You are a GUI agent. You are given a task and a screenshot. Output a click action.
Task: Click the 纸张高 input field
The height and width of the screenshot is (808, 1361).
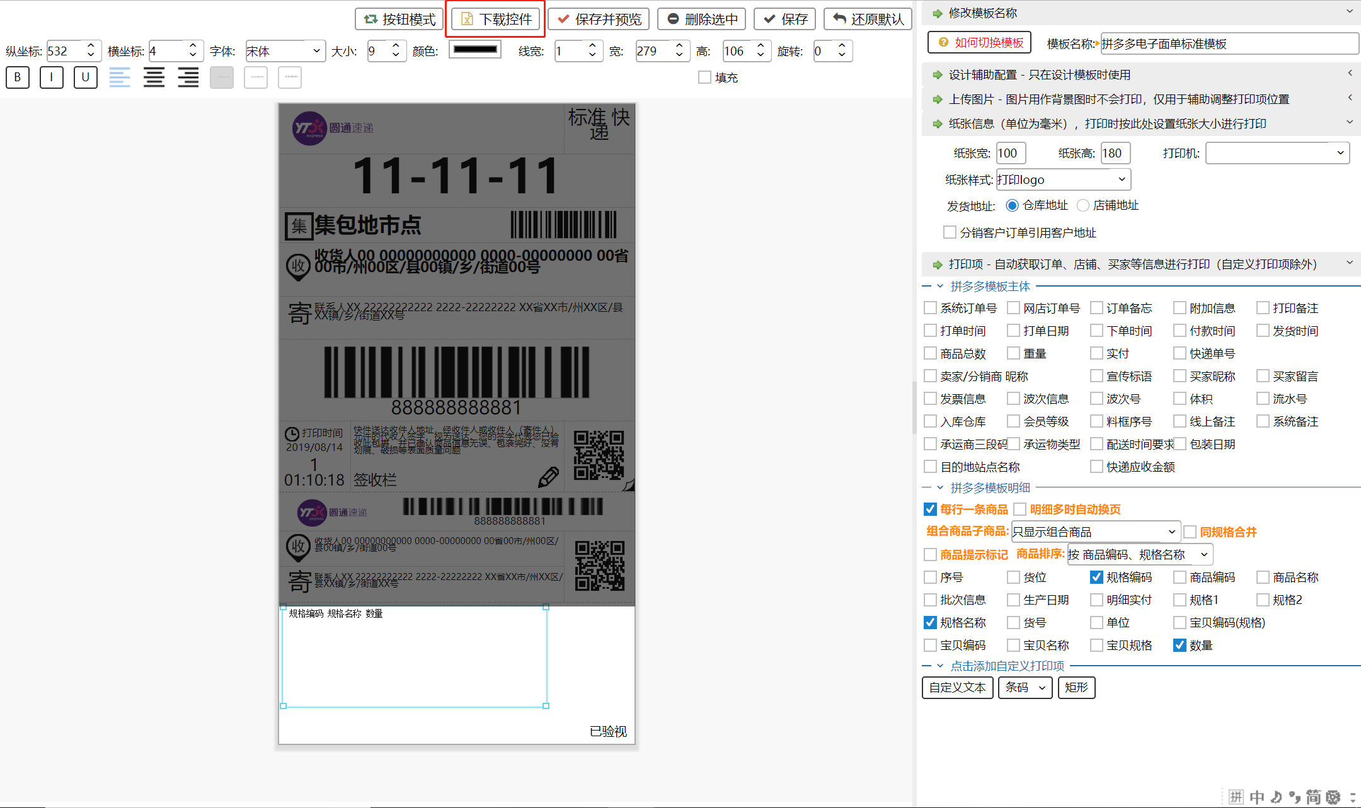[1115, 153]
